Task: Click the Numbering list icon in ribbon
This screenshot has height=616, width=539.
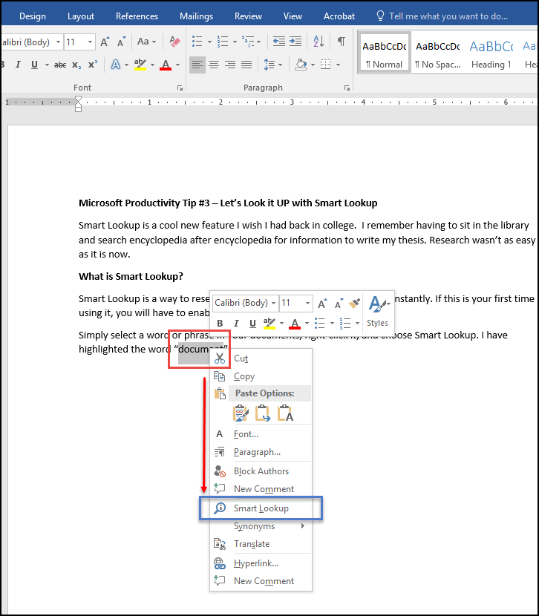Action: (x=223, y=42)
